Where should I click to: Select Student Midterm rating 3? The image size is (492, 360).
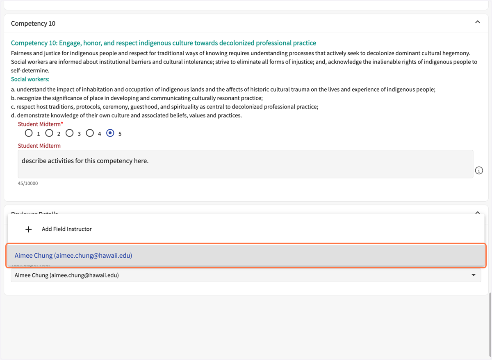point(69,133)
